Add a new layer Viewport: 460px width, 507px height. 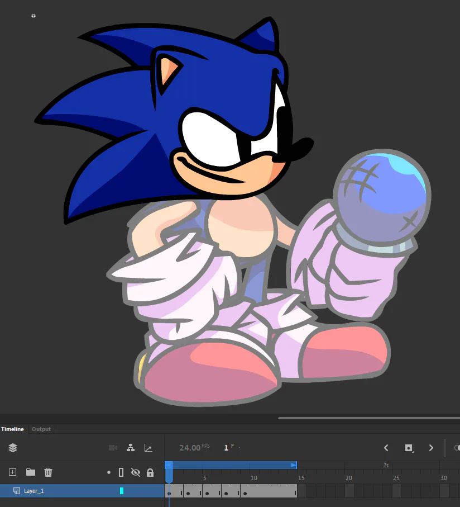pos(13,472)
